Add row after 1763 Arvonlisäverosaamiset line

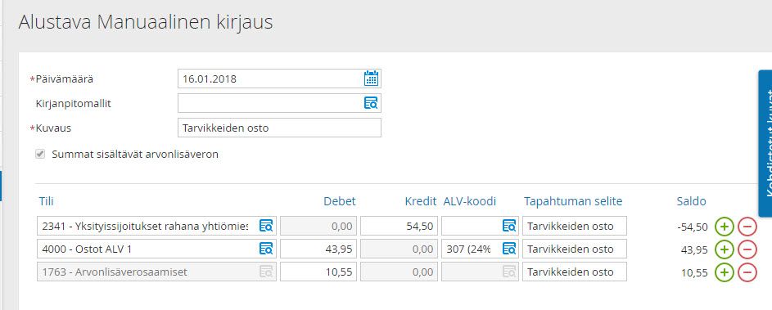pos(725,272)
